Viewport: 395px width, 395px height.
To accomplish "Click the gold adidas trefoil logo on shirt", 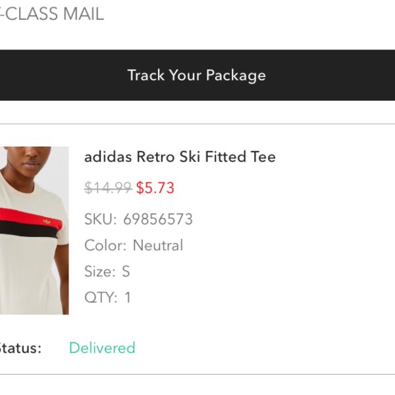I will [x=47, y=221].
